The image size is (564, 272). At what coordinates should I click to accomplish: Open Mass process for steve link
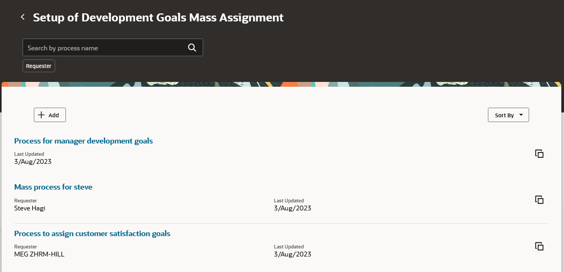[53, 187]
